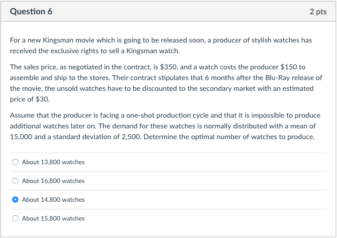Click the "Question 6" heading
The width and height of the screenshot is (337, 238).
coord(31,12)
